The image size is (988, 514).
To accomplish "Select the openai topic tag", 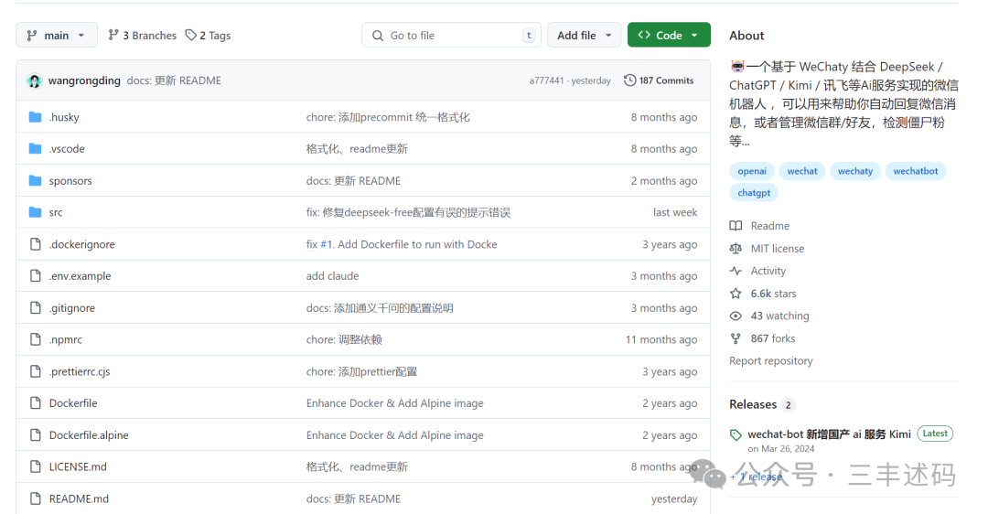I will (752, 171).
